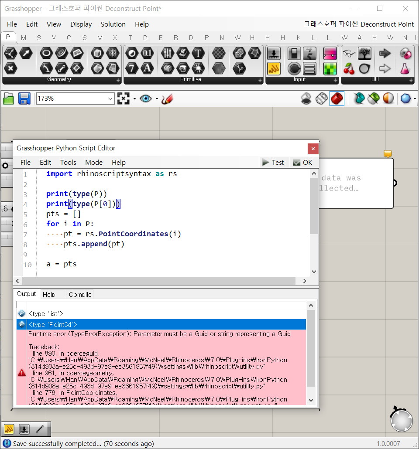Select the <type 'list'> output row
The width and height of the screenshot is (419, 449).
(x=161, y=313)
